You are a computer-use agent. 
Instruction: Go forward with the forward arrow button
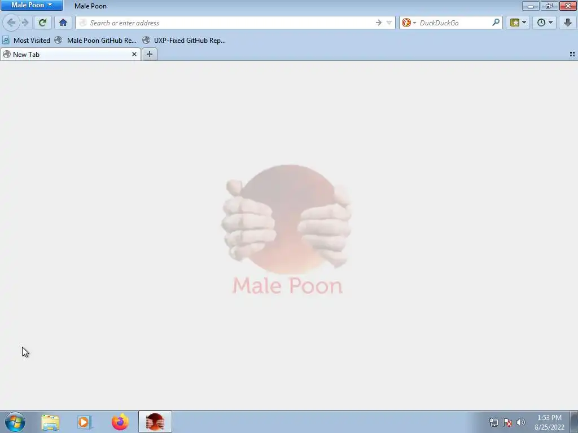(x=25, y=23)
